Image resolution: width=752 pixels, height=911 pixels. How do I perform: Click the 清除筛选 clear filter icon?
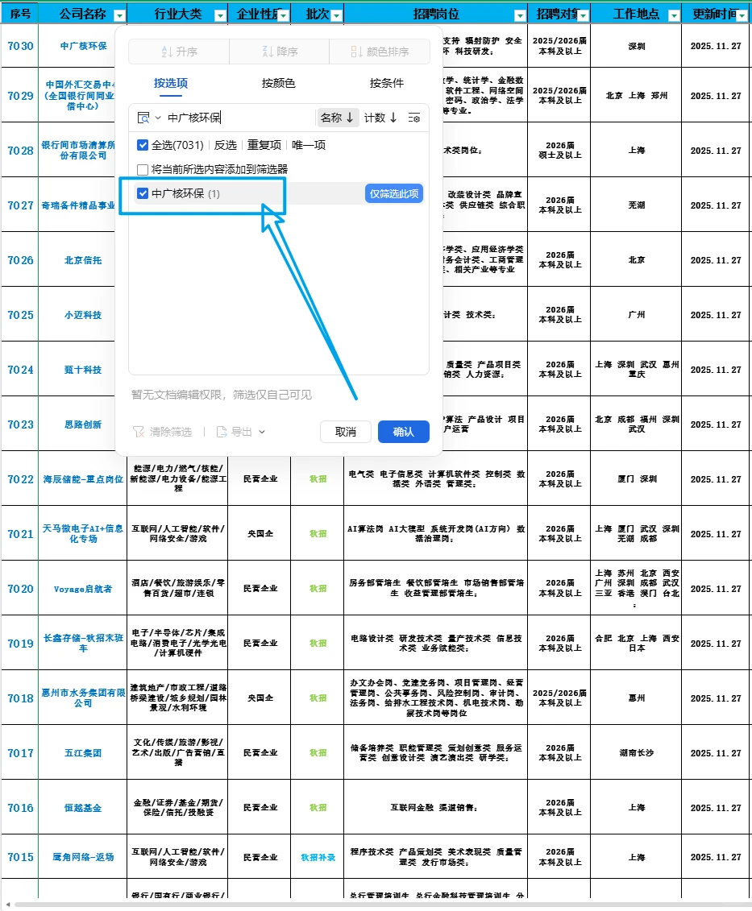click(139, 431)
